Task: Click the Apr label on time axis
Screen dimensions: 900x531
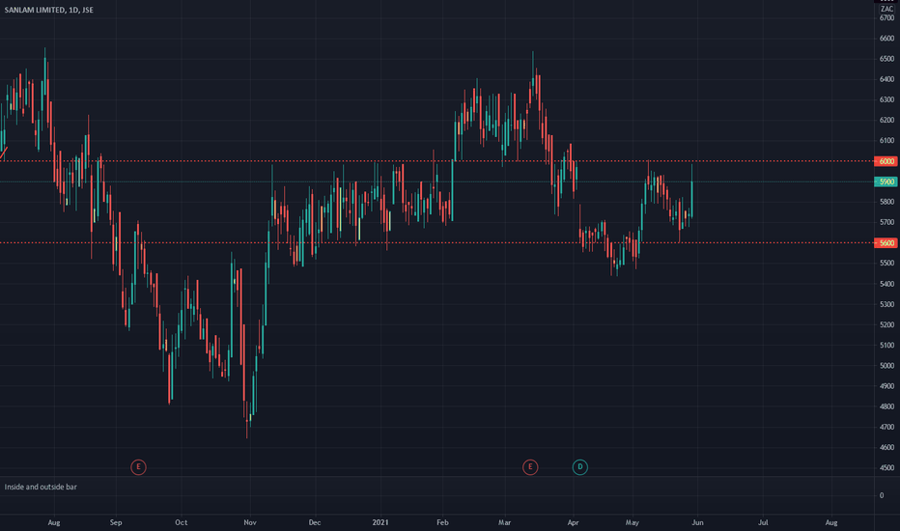Action: coord(573,522)
